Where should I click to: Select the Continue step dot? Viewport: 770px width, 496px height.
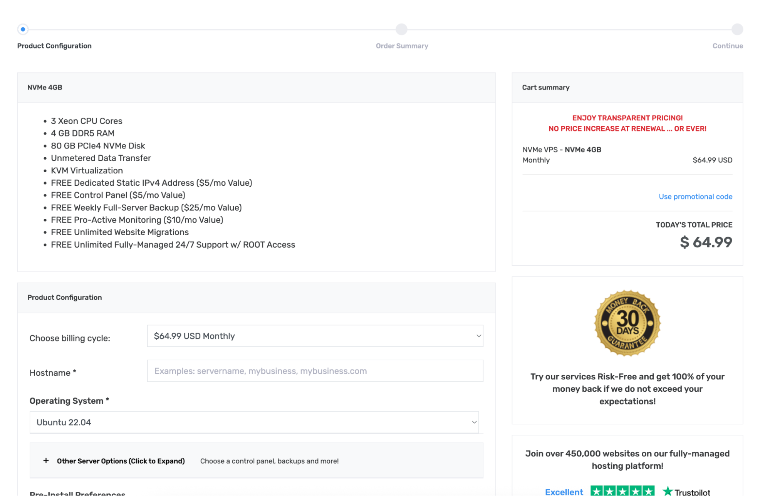click(x=737, y=29)
